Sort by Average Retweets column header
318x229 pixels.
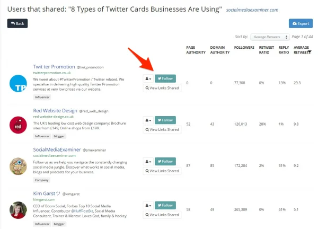click(302, 50)
